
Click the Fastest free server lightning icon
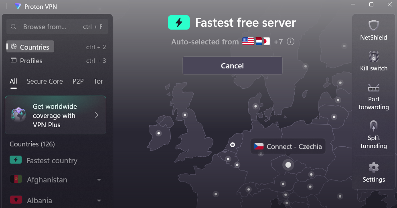click(x=179, y=23)
